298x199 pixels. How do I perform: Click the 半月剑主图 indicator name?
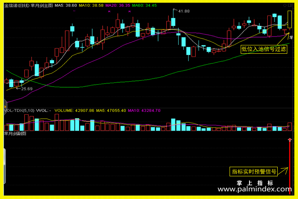click(x=42, y=6)
